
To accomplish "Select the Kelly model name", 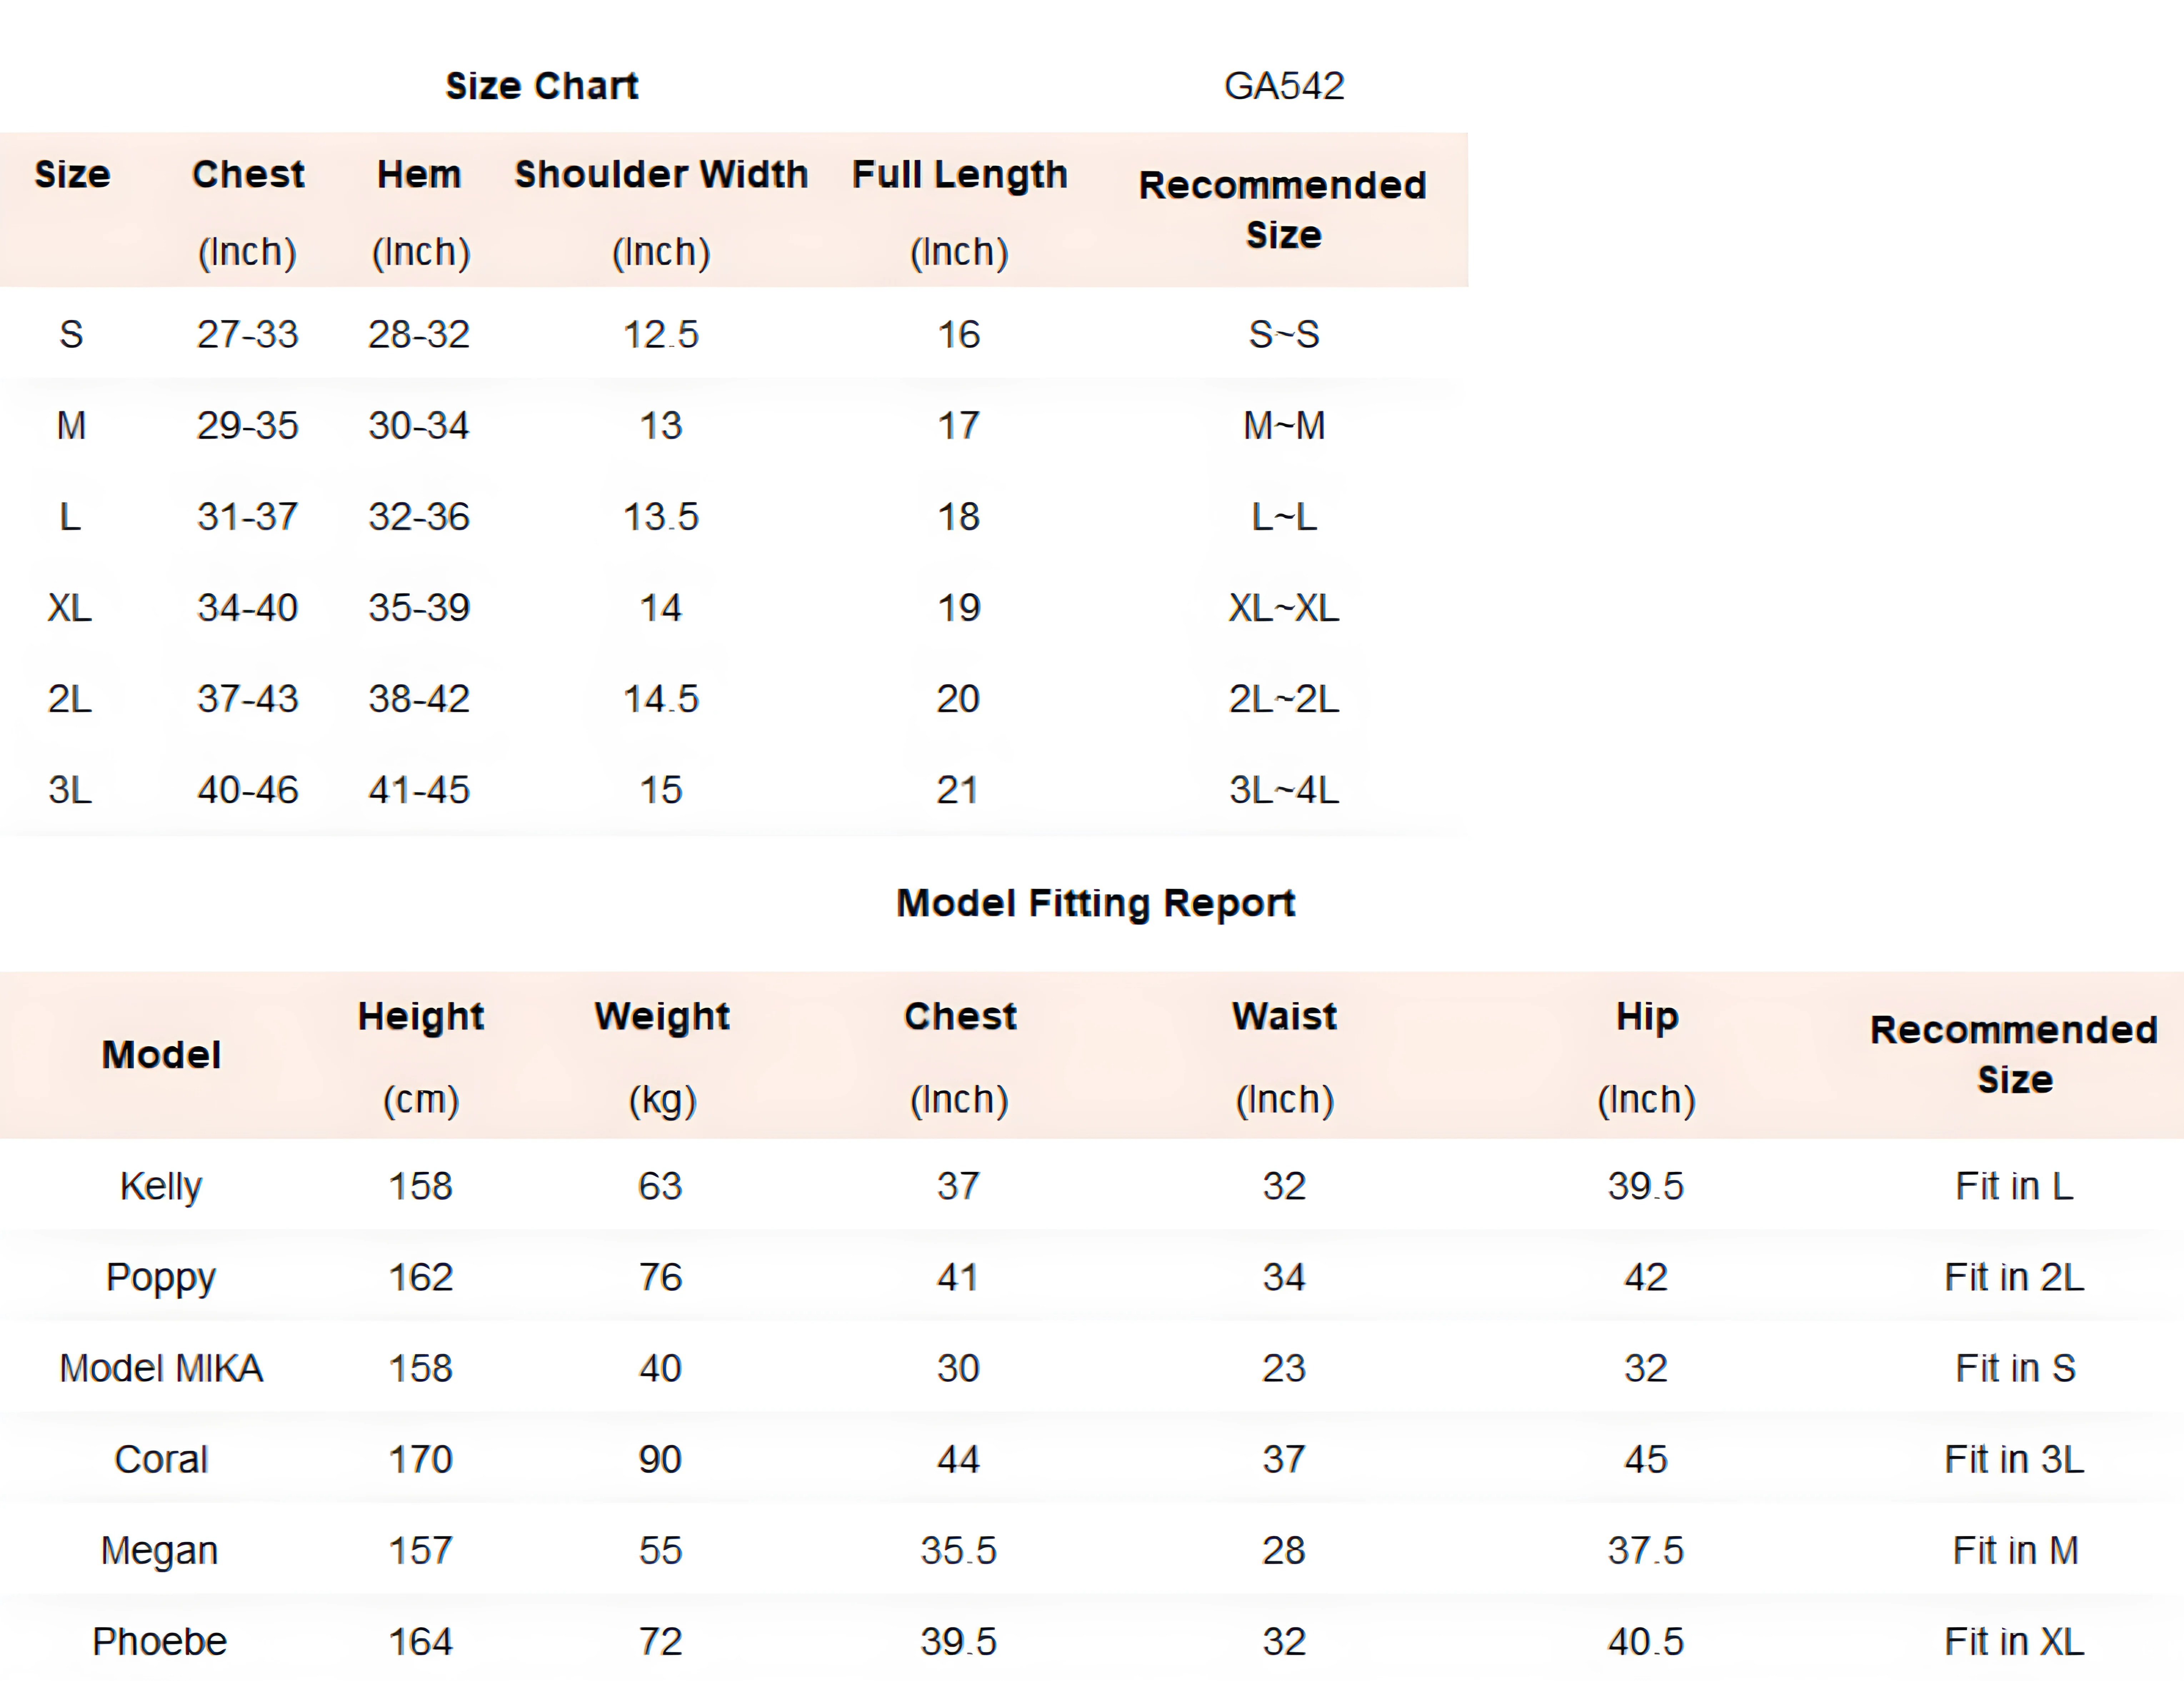I will [160, 1186].
